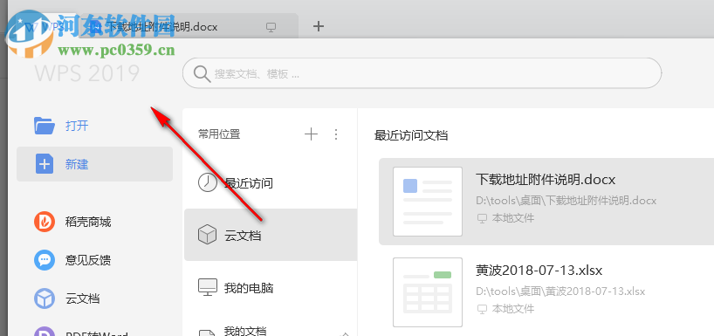The width and height of the screenshot is (714, 336).
Task: Open sidebar 云文档 cube icon
Action: [x=45, y=299]
